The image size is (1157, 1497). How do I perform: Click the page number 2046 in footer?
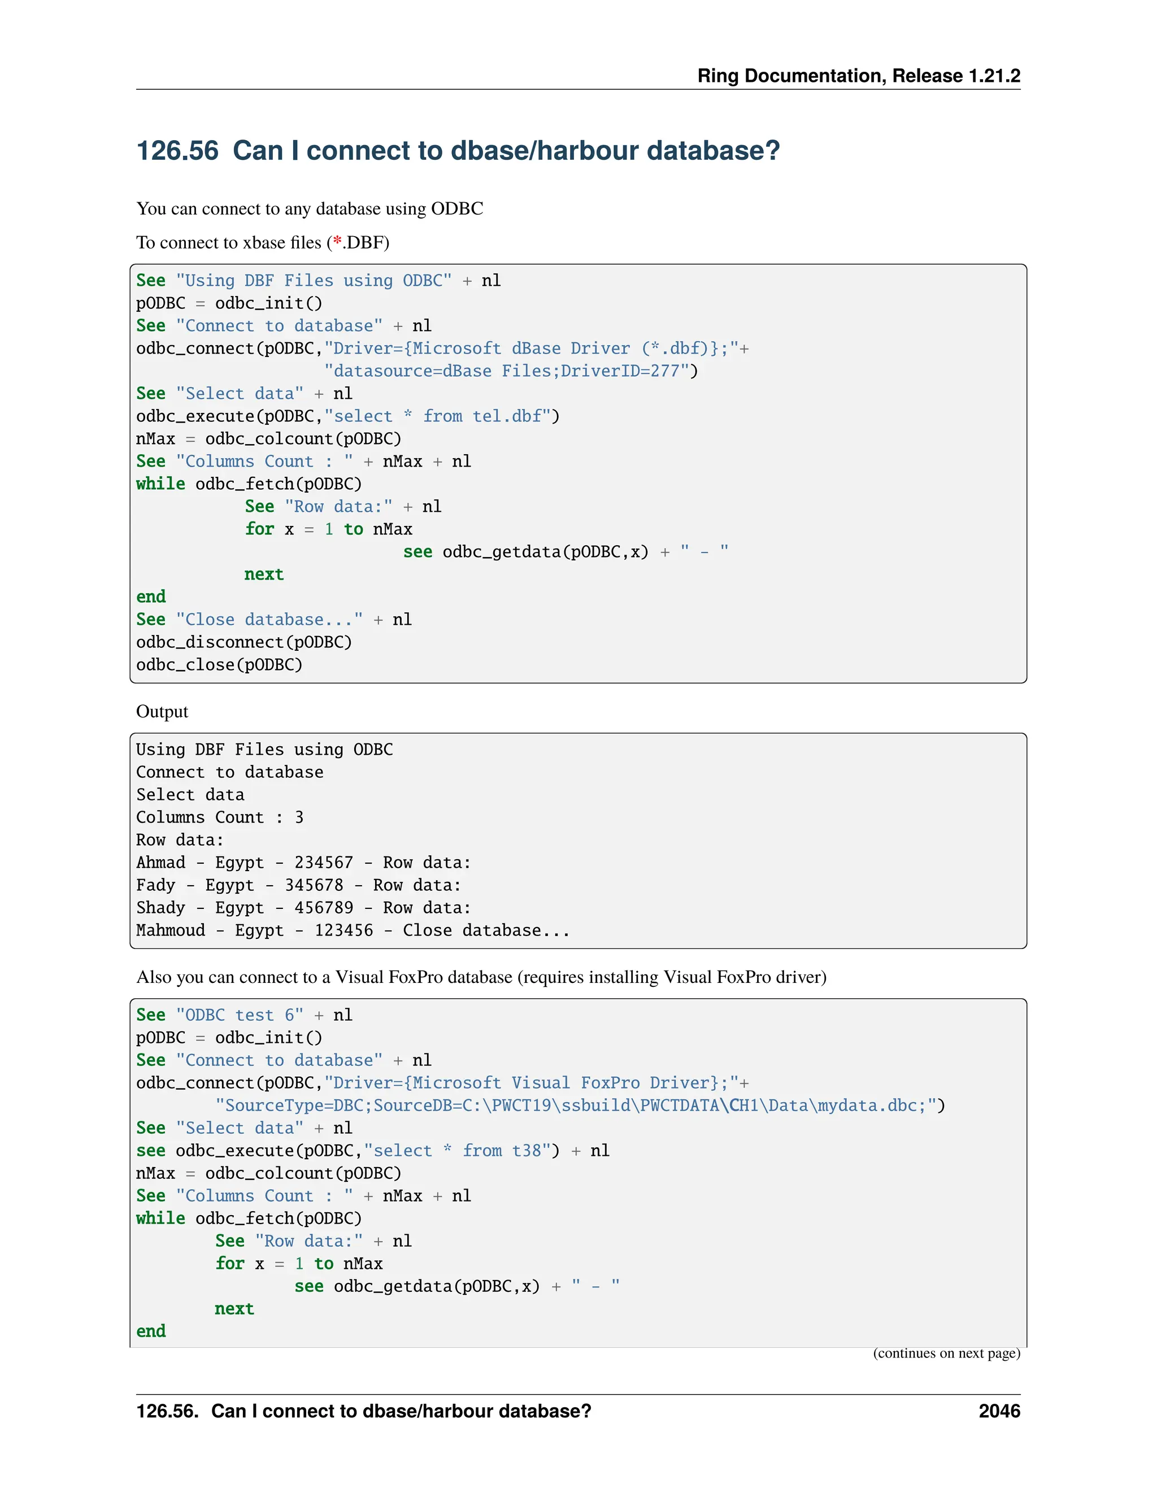pos(999,1411)
